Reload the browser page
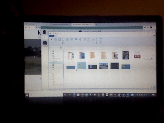This screenshot has width=164, height=123. click(33, 27)
